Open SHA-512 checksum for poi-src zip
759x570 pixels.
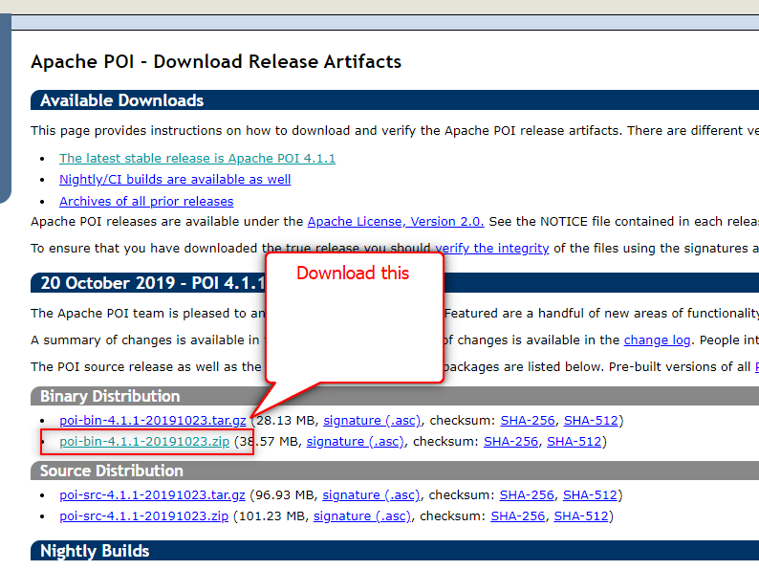[581, 515]
